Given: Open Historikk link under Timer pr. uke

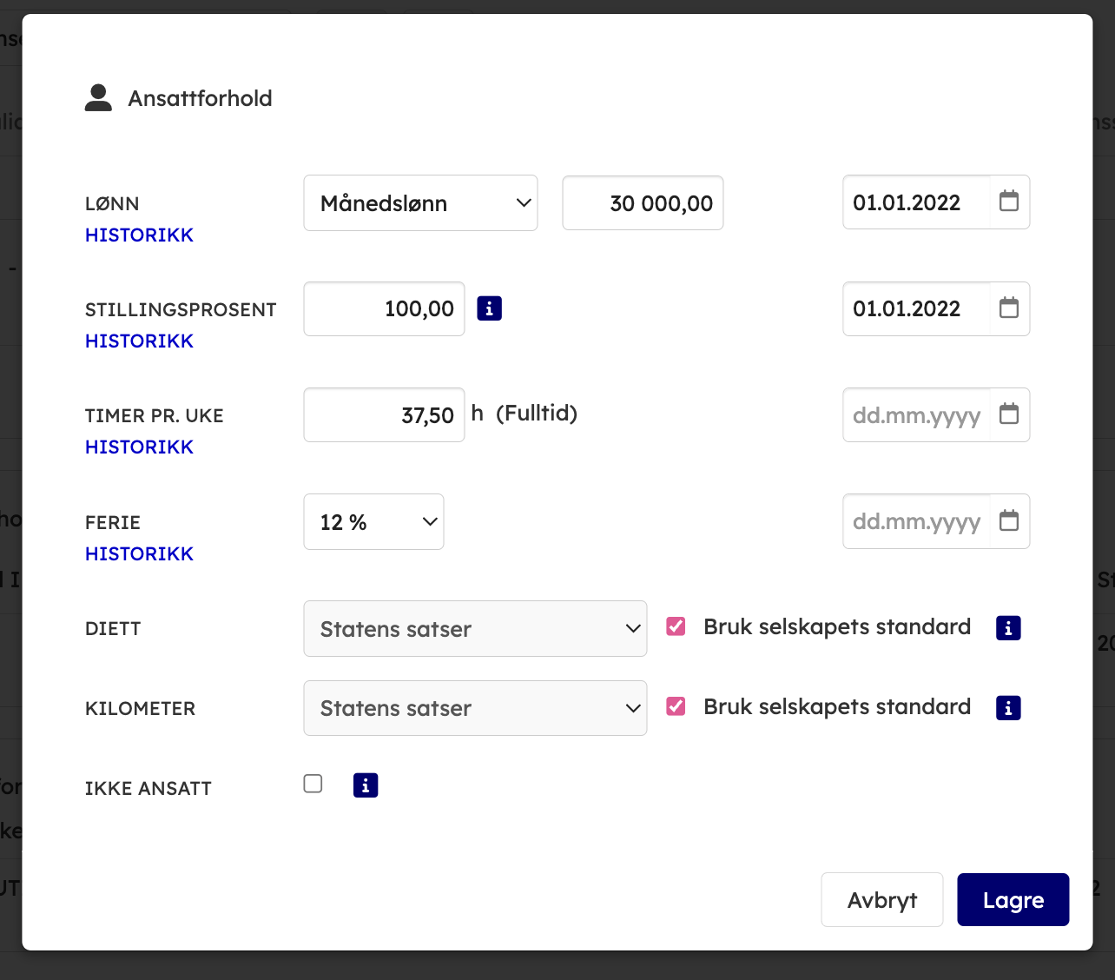Looking at the screenshot, I should click(x=139, y=447).
